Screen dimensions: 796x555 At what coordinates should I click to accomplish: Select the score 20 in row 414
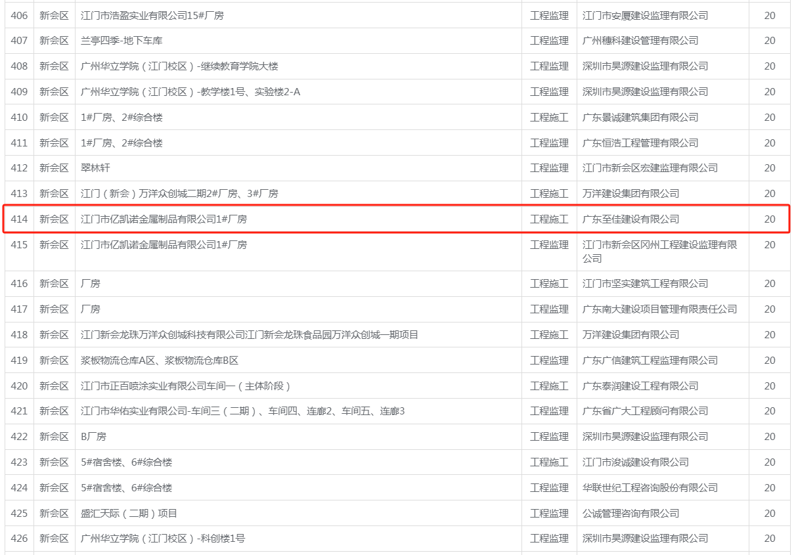click(x=770, y=219)
